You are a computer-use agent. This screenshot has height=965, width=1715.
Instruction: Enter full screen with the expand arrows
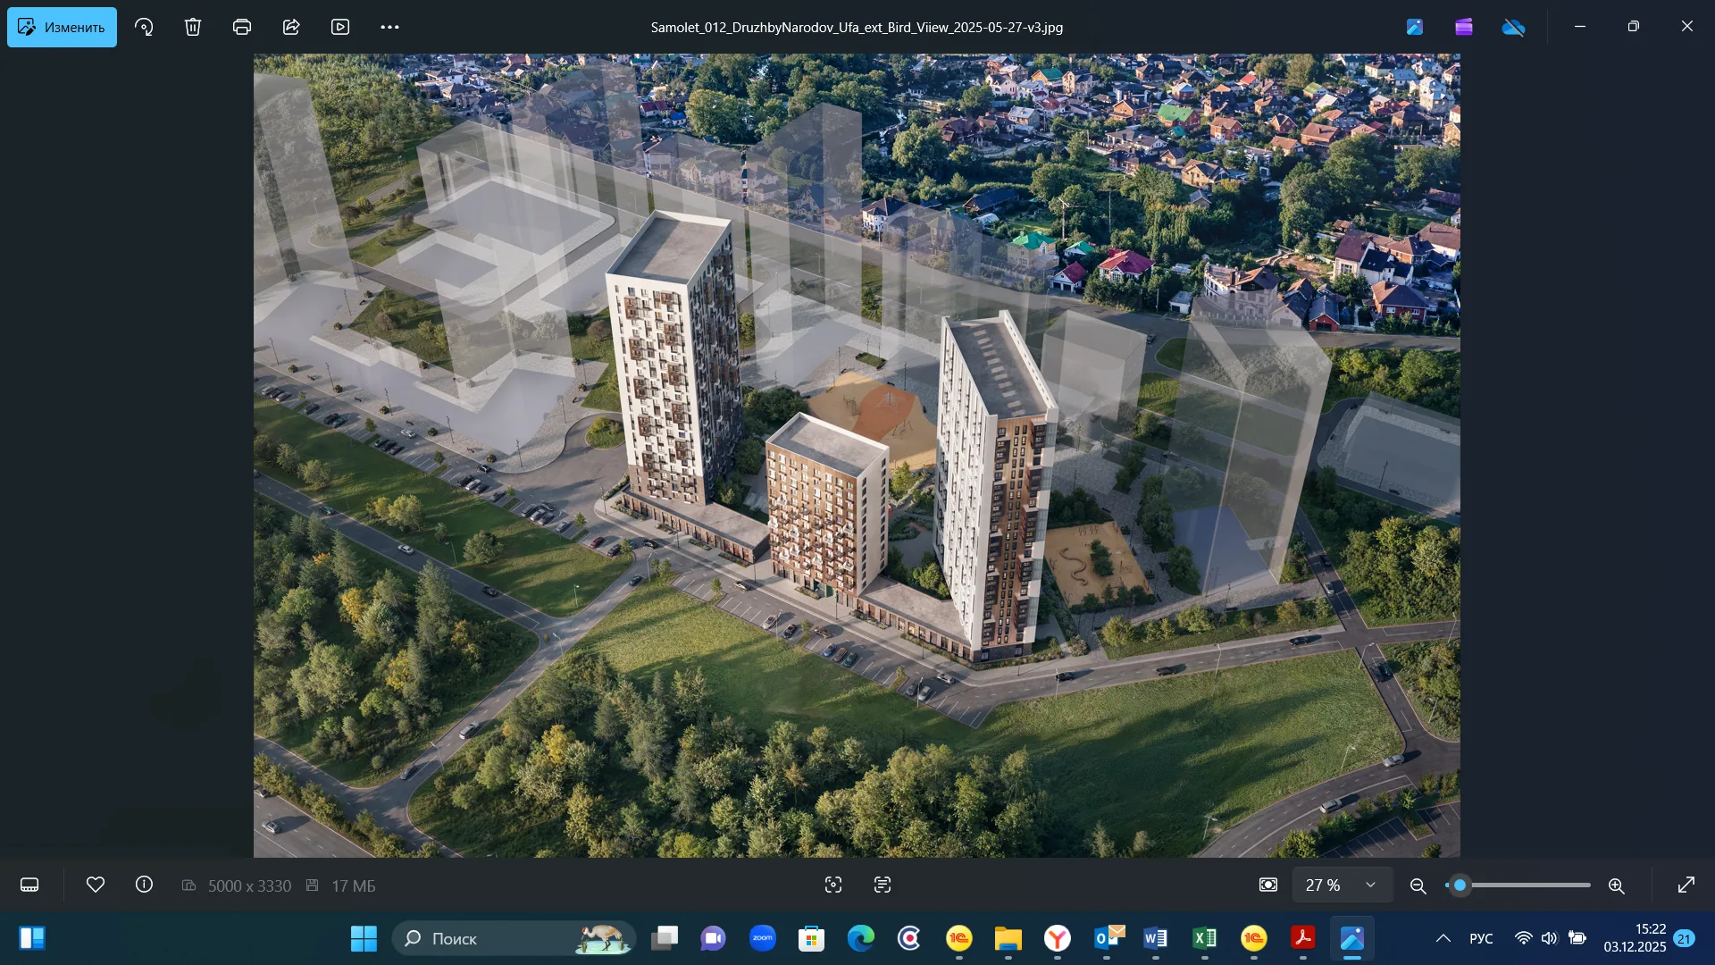pos(1686,885)
